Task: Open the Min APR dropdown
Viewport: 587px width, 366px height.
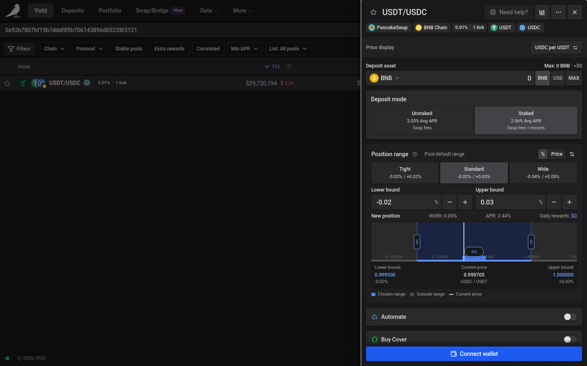Action: pyautogui.click(x=245, y=49)
